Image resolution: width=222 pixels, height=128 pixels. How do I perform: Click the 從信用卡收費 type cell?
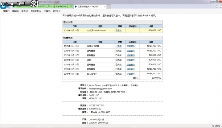(100, 46)
